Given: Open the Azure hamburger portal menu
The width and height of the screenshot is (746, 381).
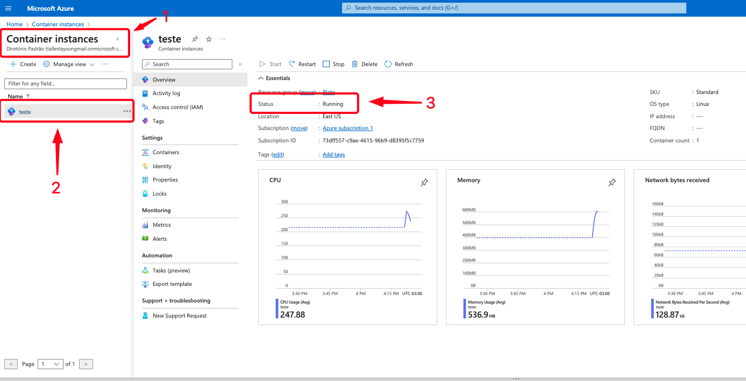Looking at the screenshot, I should [x=8, y=8].
